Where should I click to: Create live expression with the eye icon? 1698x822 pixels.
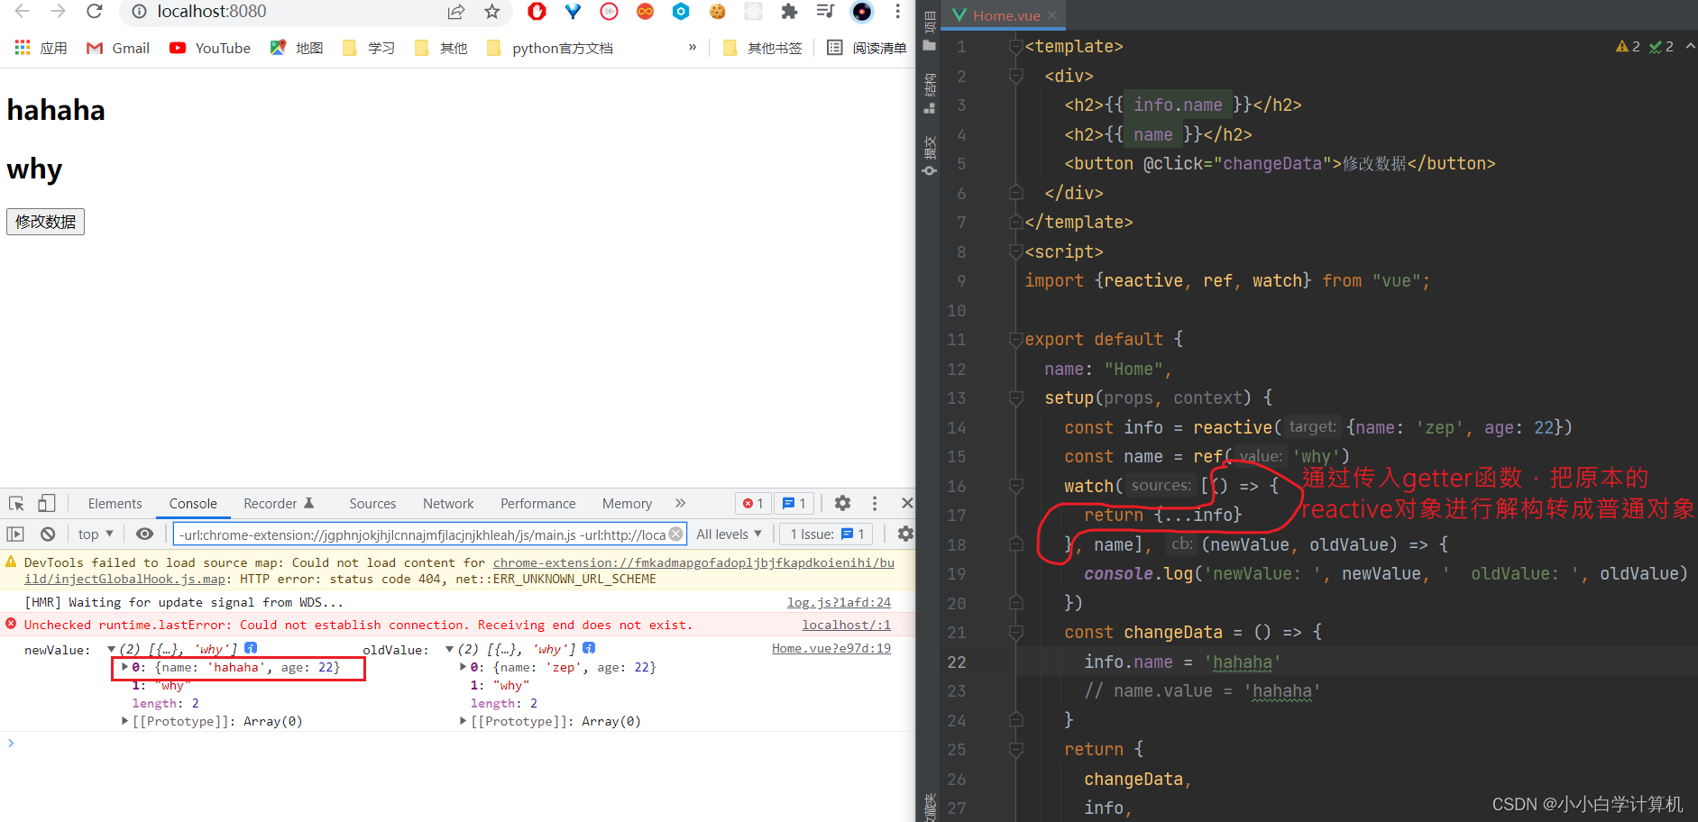(144, 534)
